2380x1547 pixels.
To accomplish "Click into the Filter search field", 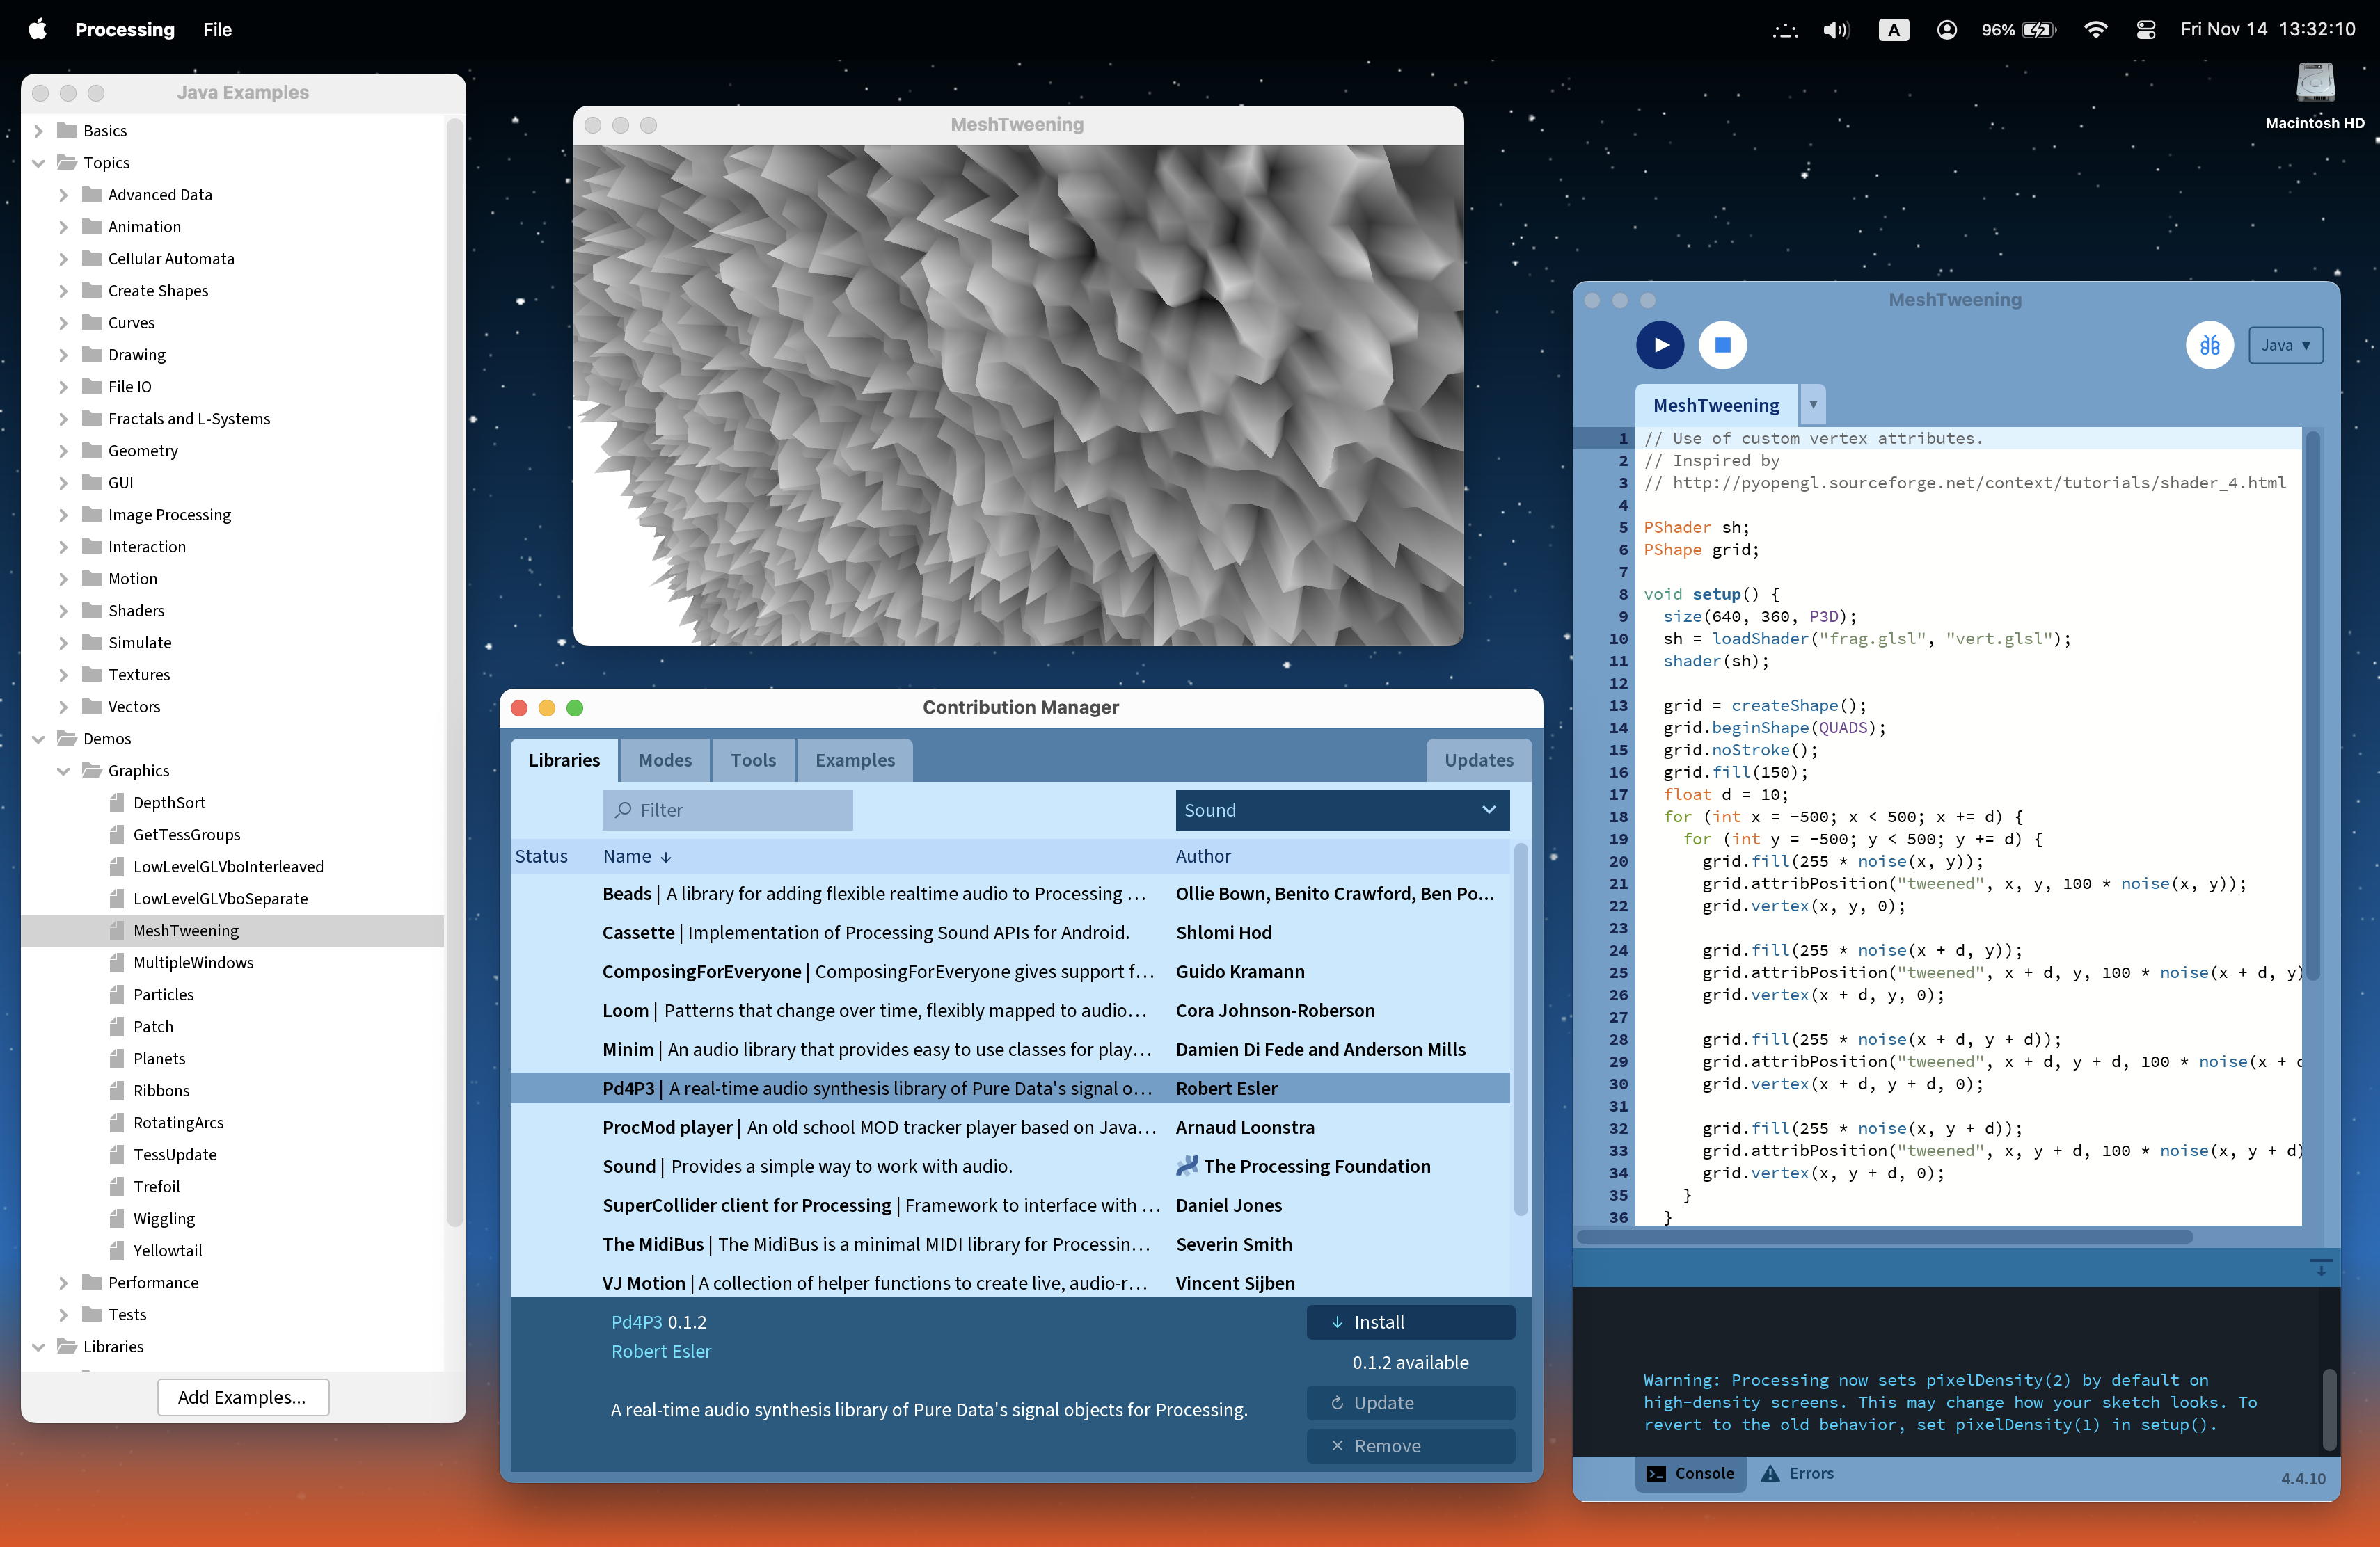I will tap(728, 810).
